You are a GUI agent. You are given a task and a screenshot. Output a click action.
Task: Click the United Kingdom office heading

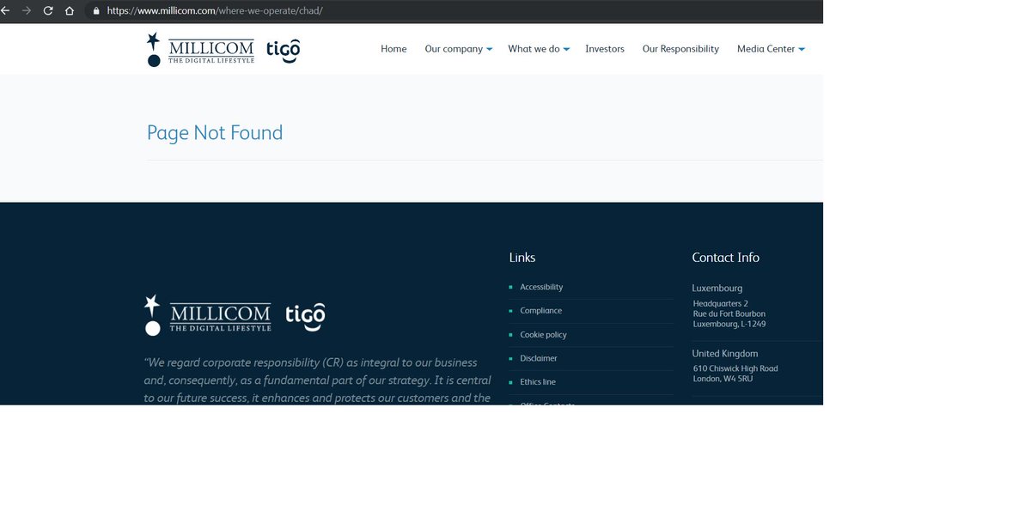(725, 354)
